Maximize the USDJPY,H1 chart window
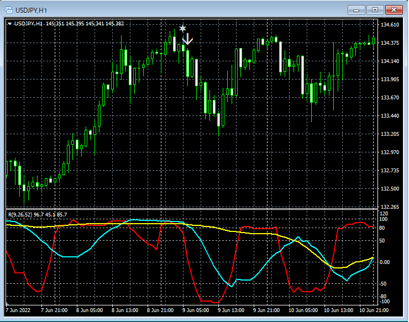409x322 pixels. (375, 10)
